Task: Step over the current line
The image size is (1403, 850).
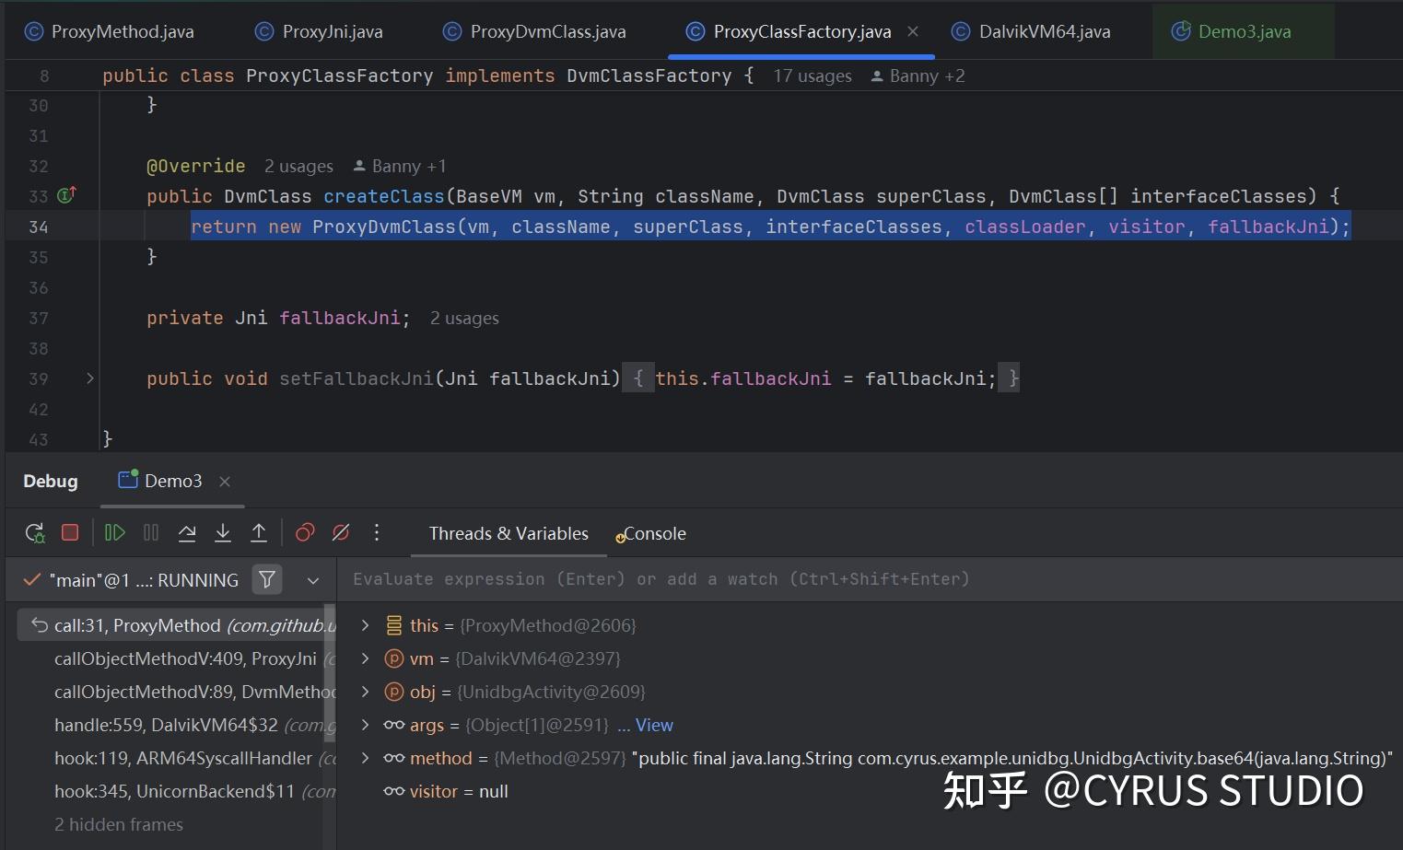Action: [x=187, y=532]
